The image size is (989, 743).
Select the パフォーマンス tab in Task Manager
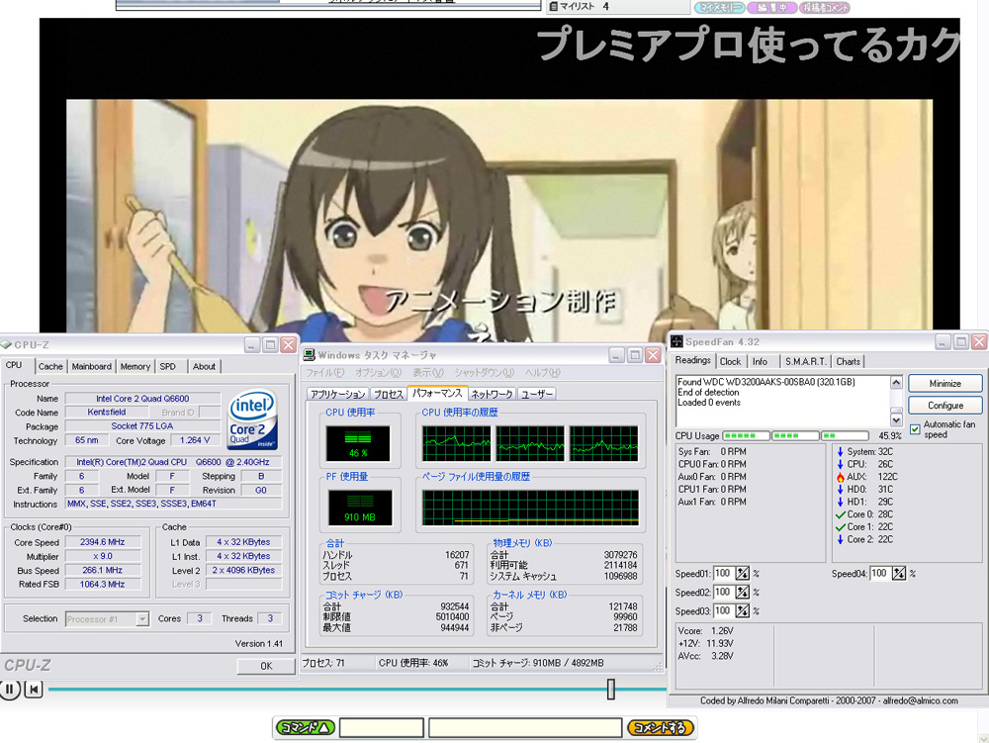pyautogui.click(x=437, y=393)
